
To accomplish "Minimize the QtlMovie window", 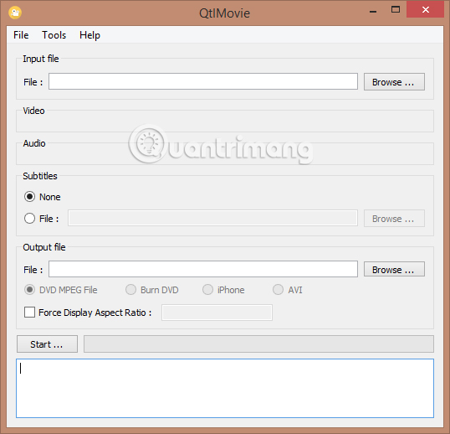I will (373, 11).
